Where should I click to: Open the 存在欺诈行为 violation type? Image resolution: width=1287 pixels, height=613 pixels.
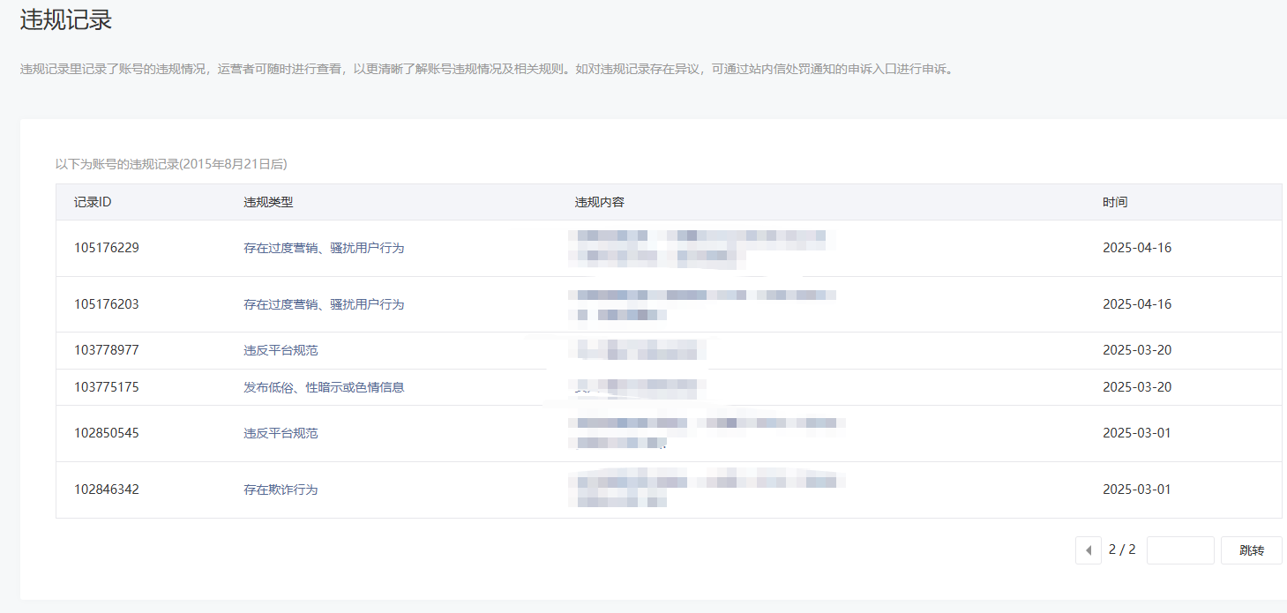point(281,490)
